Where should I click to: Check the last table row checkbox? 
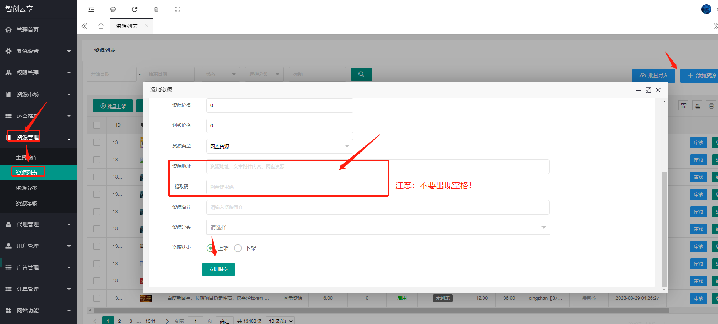(97, 298)
